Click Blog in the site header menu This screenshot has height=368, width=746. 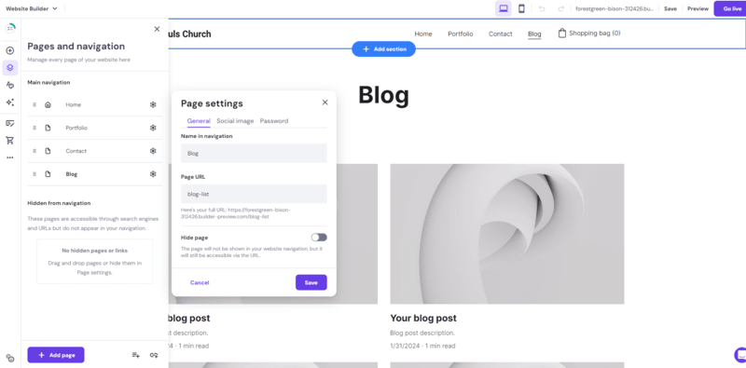[534, 34]
